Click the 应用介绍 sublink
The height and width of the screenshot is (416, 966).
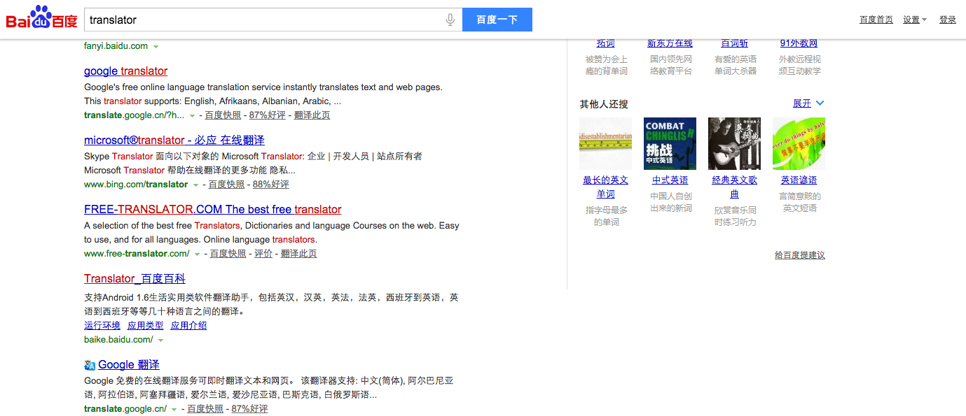pos(188,325)
